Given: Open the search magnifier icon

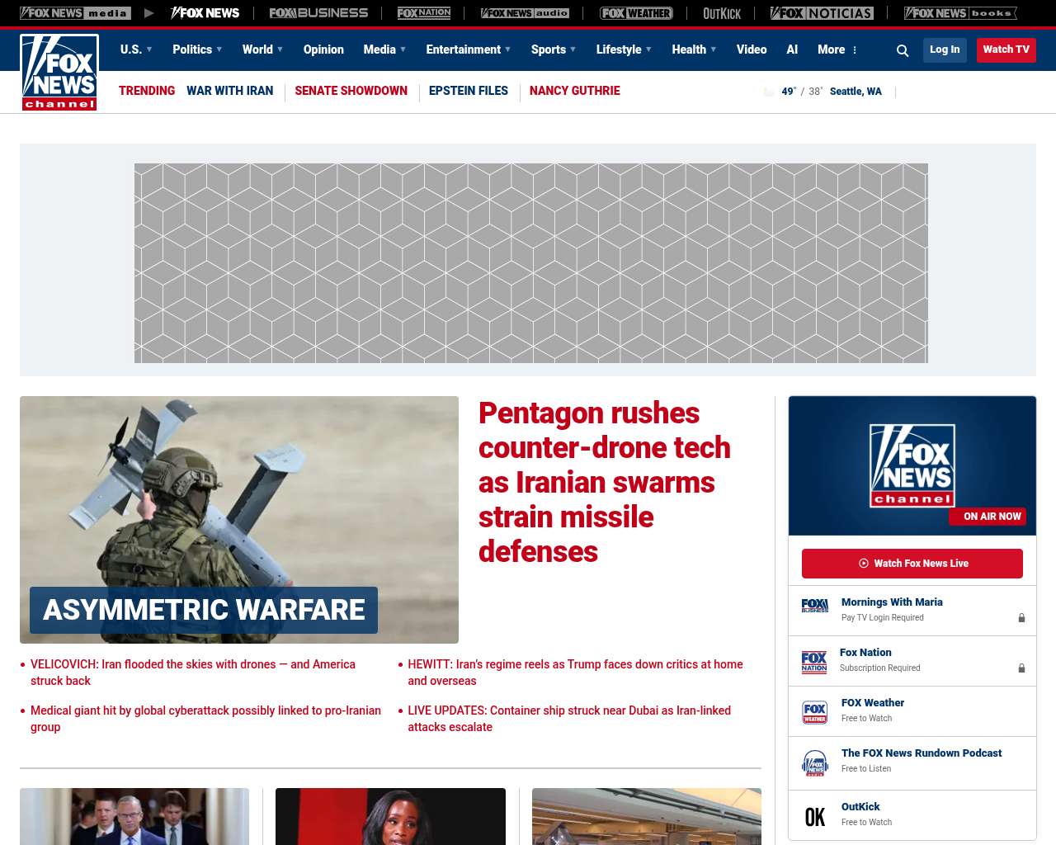Looking at the screenshot, I should click(x=903, y=50).
